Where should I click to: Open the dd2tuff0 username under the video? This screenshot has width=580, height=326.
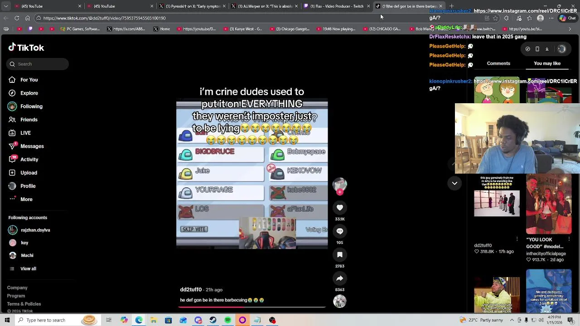pos(191,290)
